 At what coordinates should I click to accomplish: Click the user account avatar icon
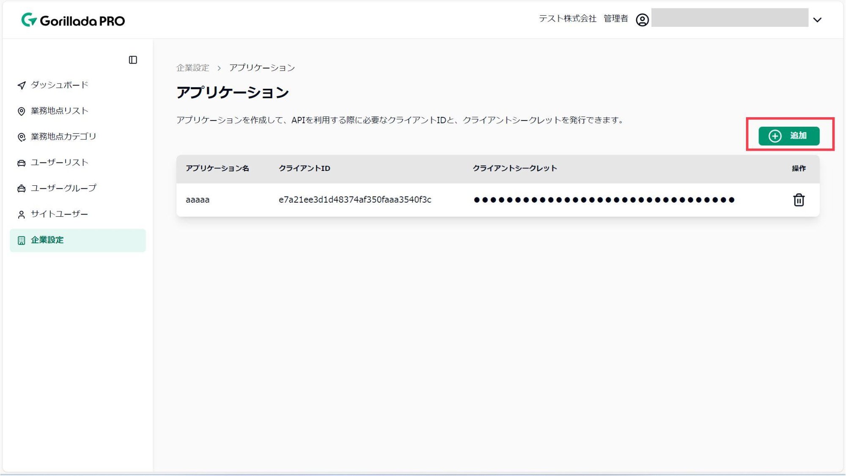pos(642,20)
